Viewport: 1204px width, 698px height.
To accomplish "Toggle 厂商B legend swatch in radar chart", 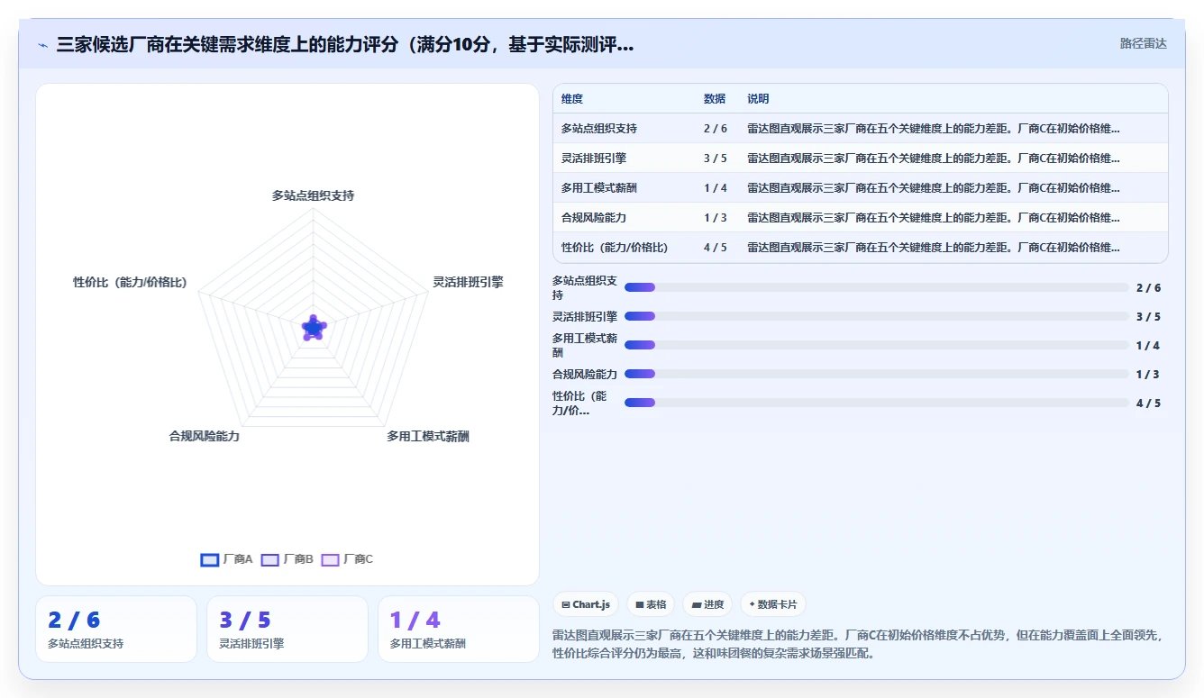I will [269, 559].
